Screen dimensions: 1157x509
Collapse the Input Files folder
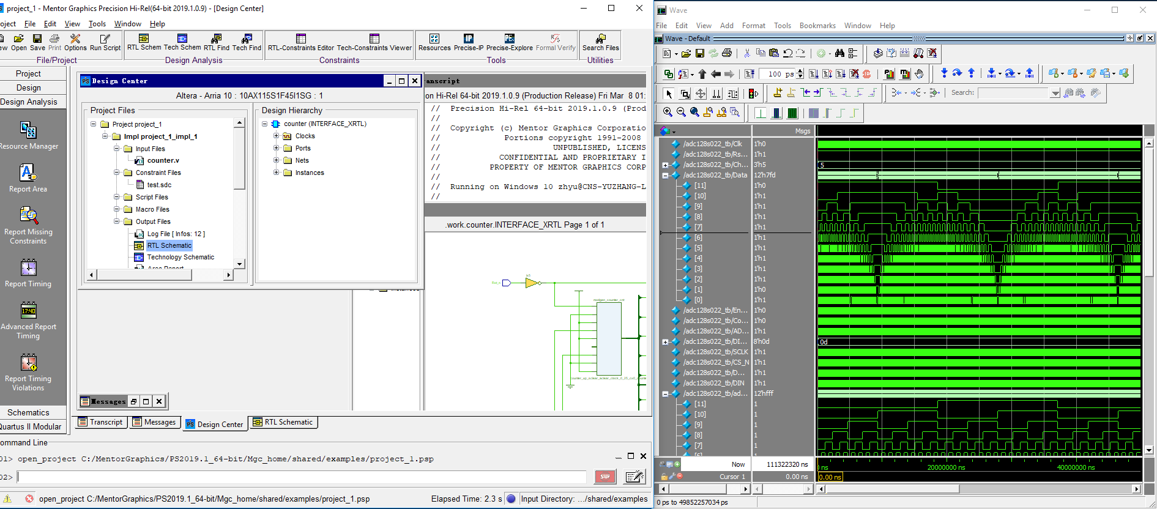coord(117,149)
